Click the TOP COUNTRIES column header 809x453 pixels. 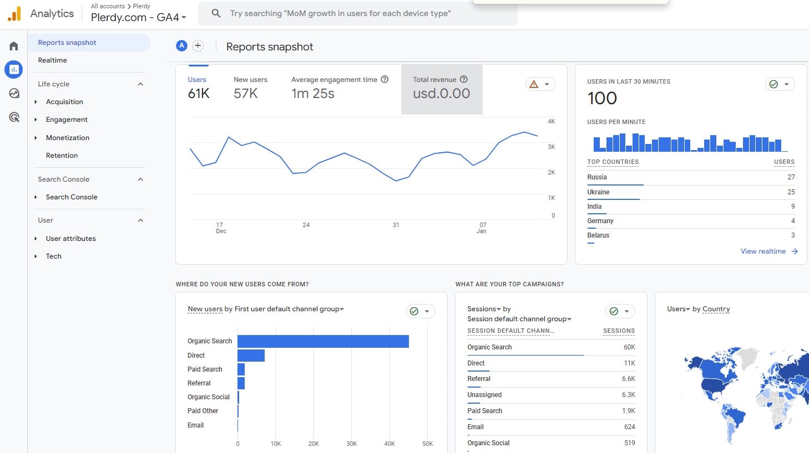tap(613, 162)
